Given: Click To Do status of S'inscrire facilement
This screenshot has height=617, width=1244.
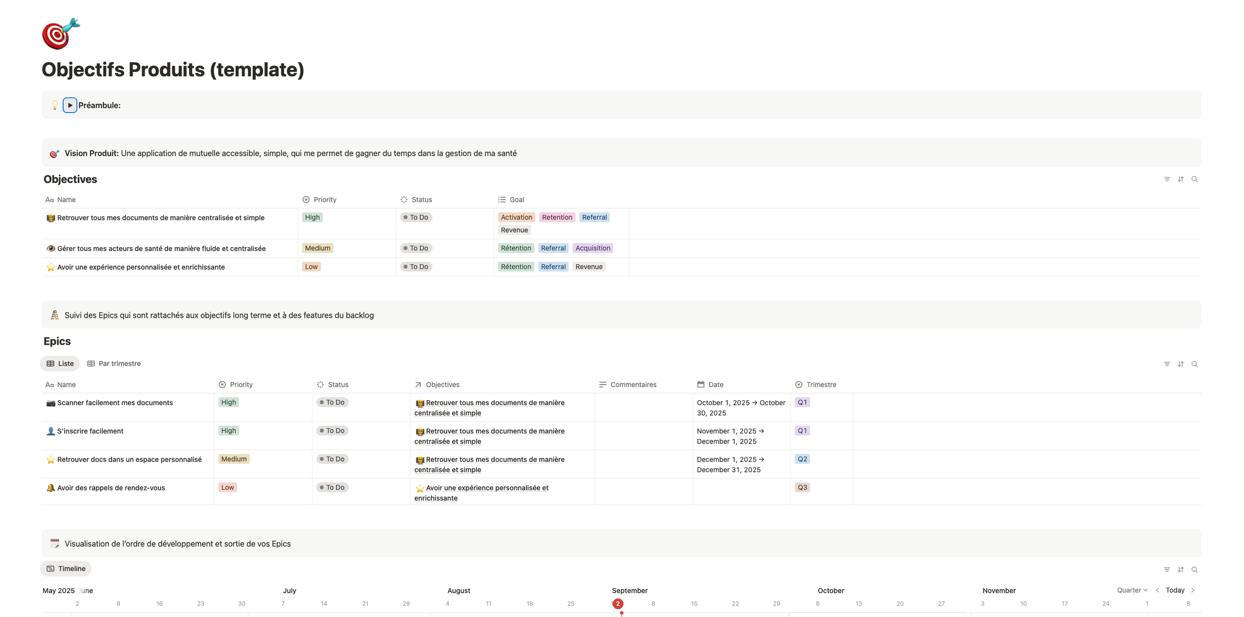Looking at the screenshot, I should (332, 431).
